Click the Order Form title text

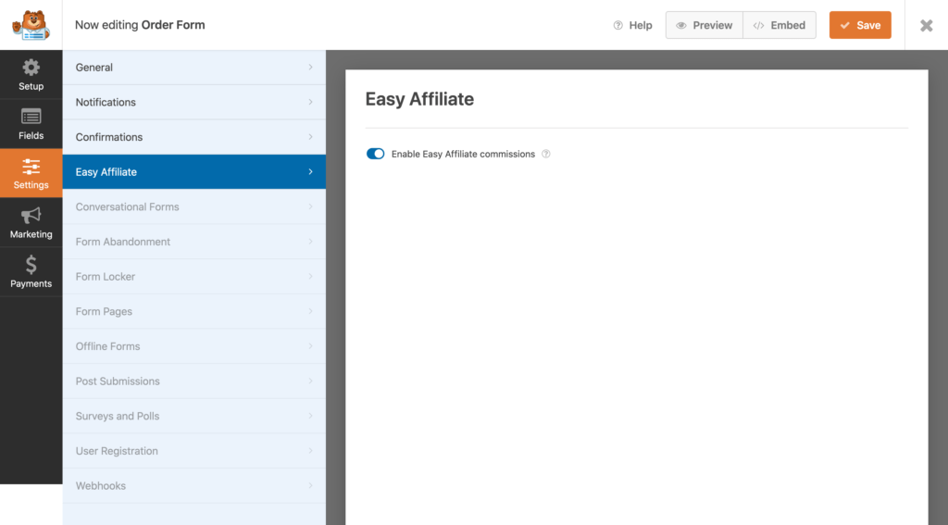click(173, 25)
